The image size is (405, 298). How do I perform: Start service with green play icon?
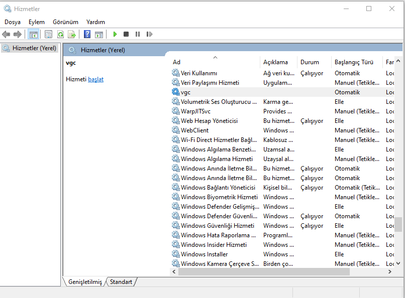tap(115, 34)
